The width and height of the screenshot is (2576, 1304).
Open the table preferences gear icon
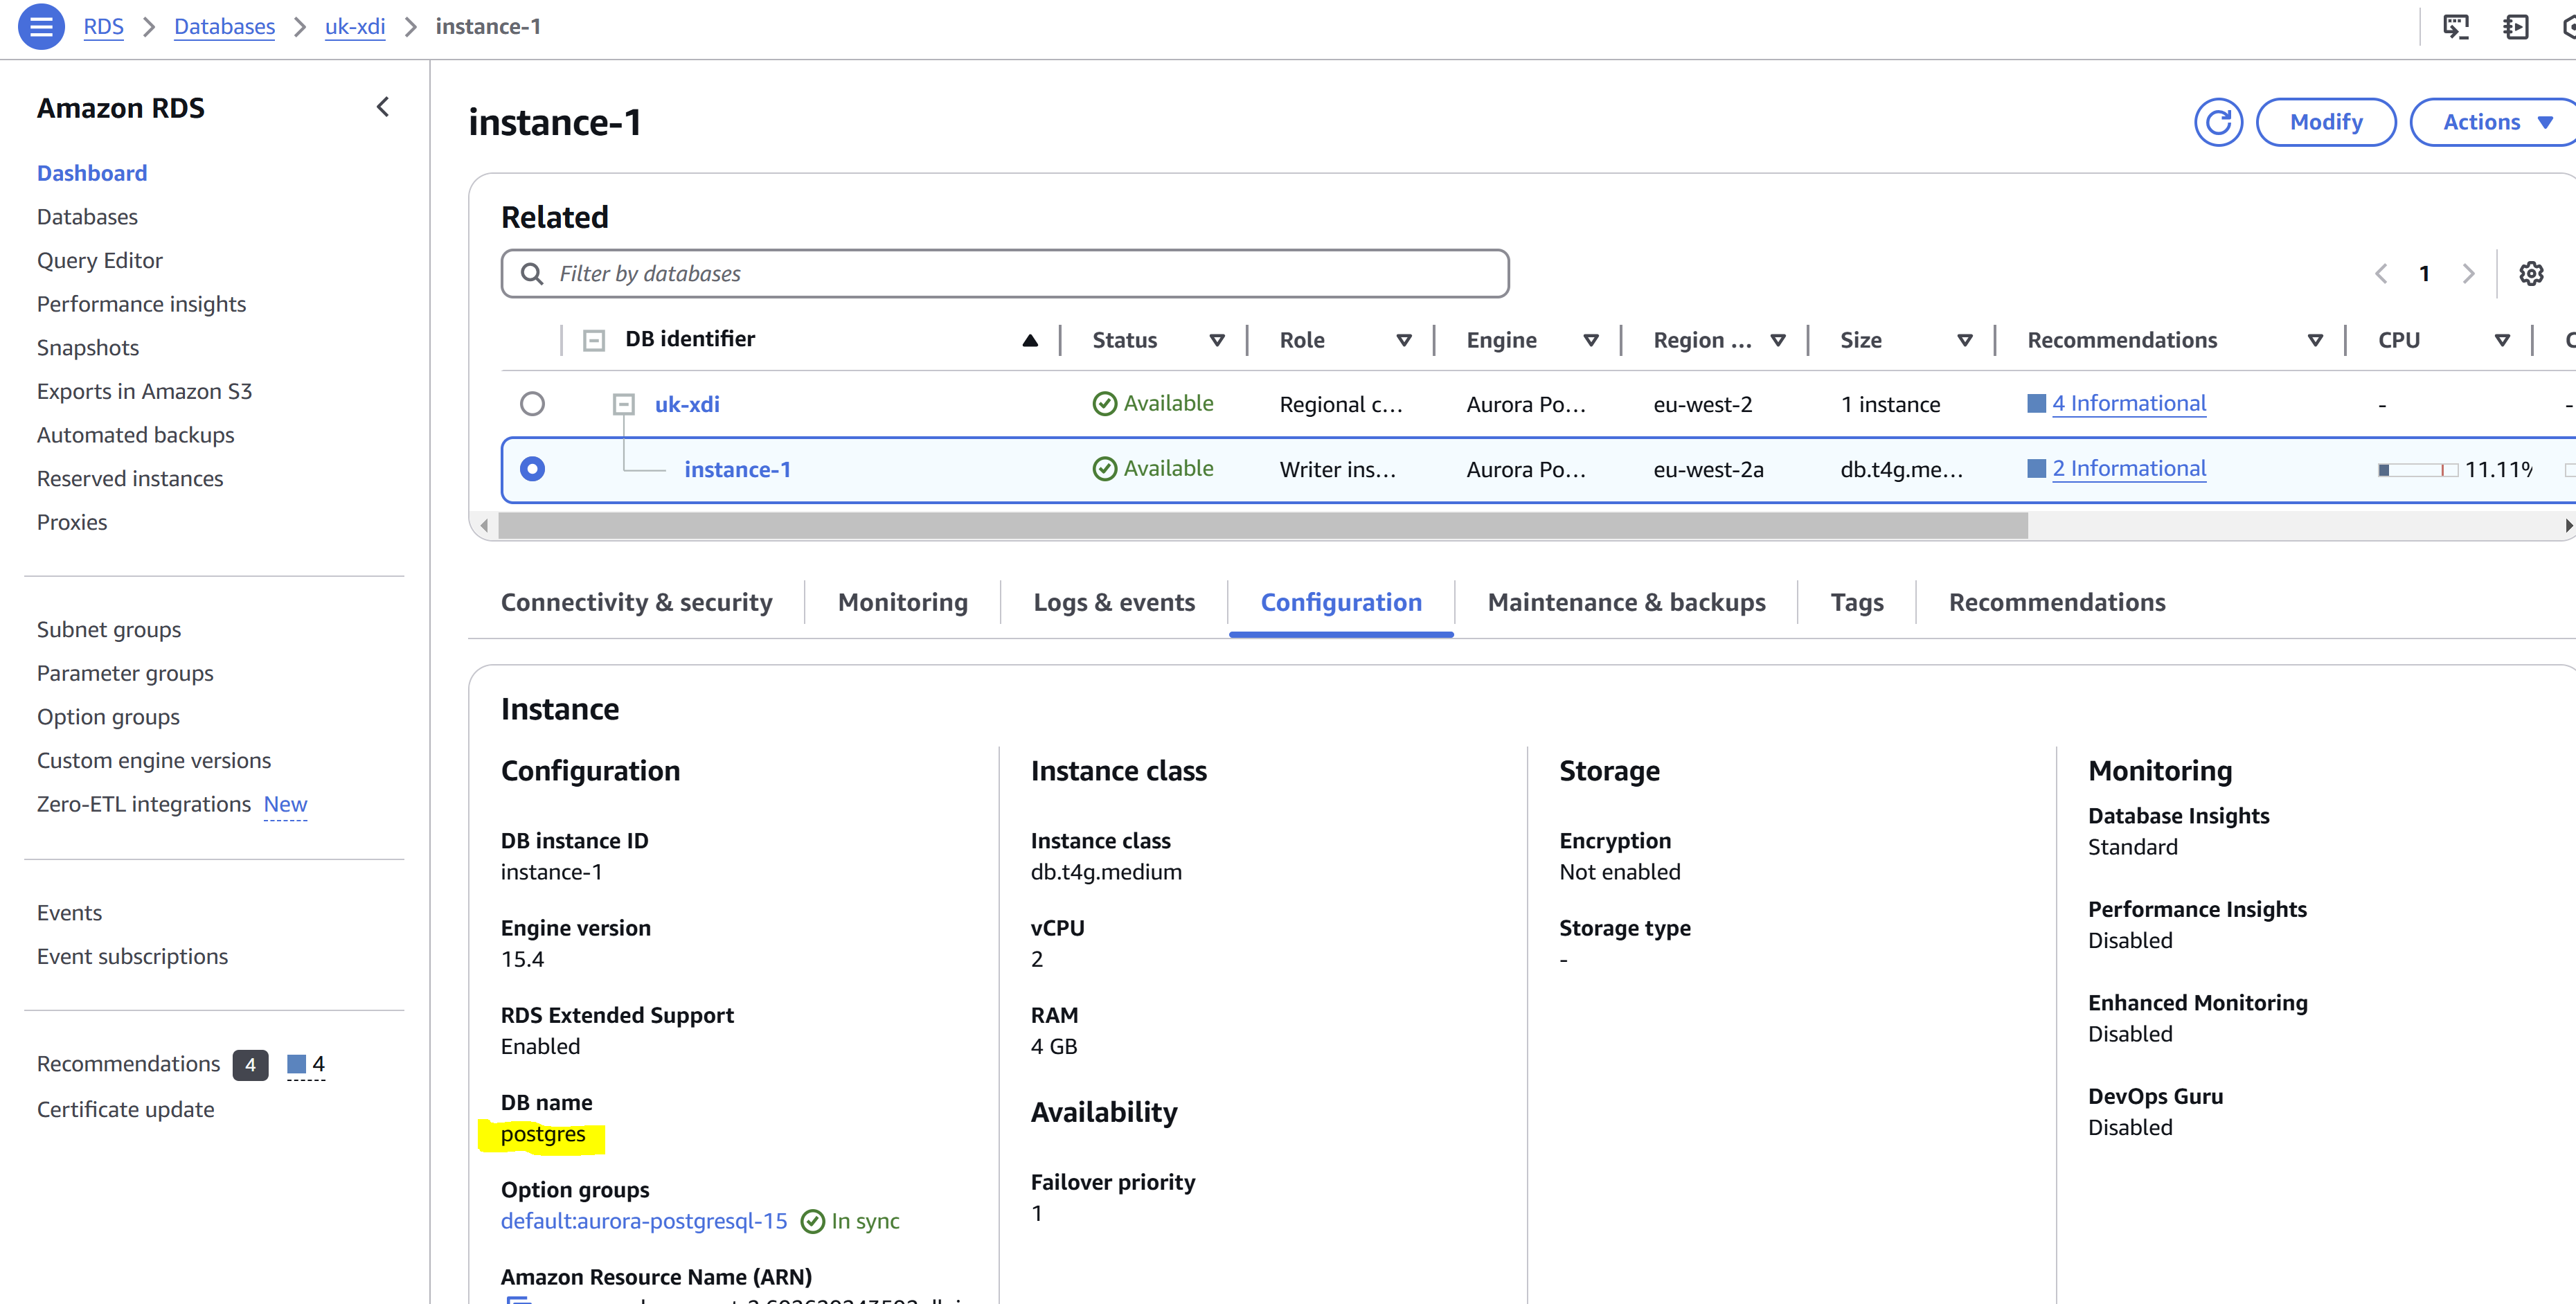coord(2530,273)
